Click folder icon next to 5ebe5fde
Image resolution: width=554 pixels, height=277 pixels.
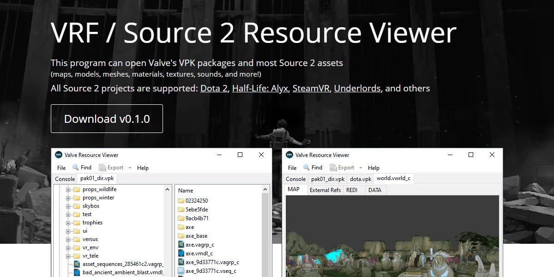[x=181, y=210]
